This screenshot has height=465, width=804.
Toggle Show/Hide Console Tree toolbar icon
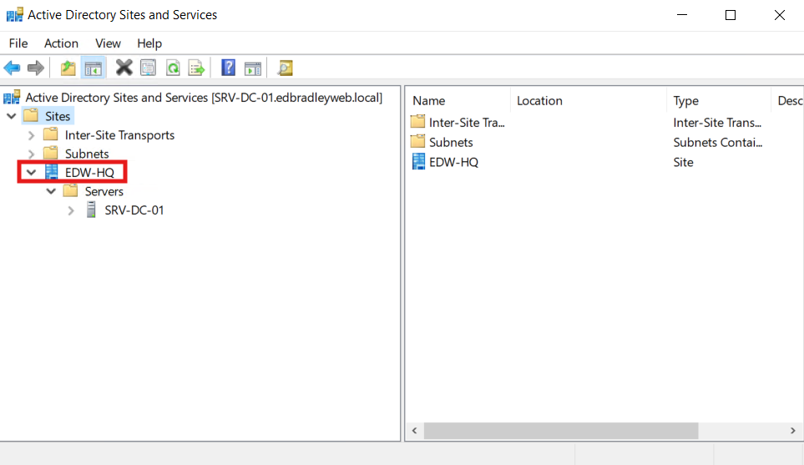[94, 68]
